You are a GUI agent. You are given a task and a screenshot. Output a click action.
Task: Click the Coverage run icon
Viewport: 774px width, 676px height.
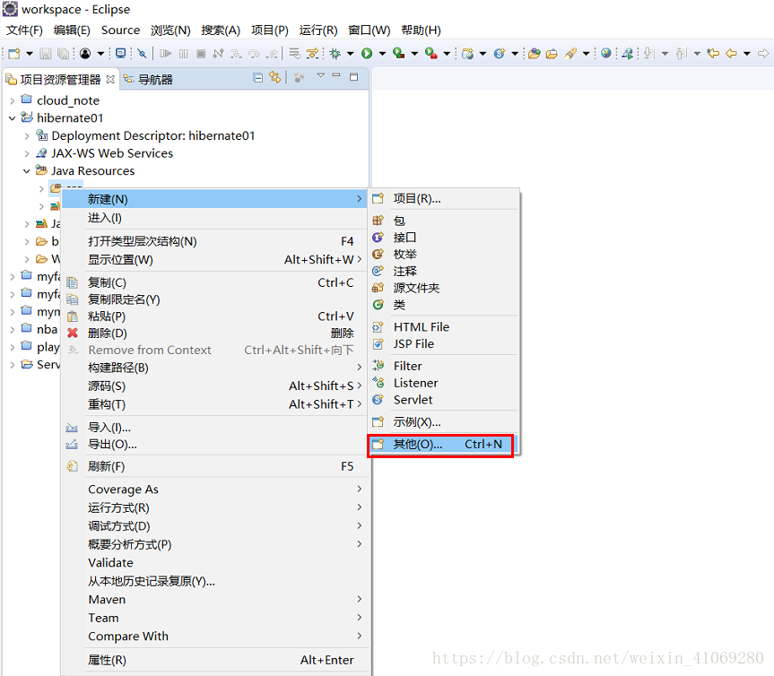399,53
